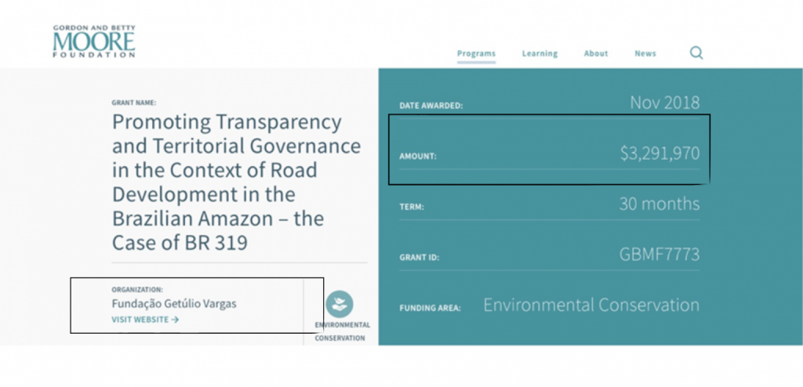The image size is (803, 387).
Task: Open the Programs navigation menu
Action: (x=476, y=53)
